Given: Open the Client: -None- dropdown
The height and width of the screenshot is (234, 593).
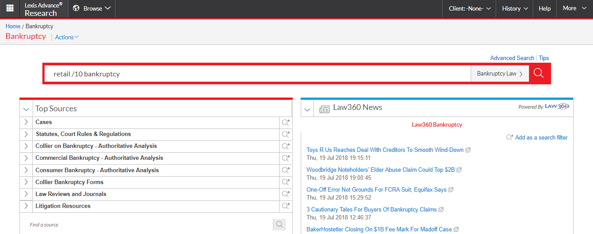Looking at the screenshot, I should tap(470, 8).
